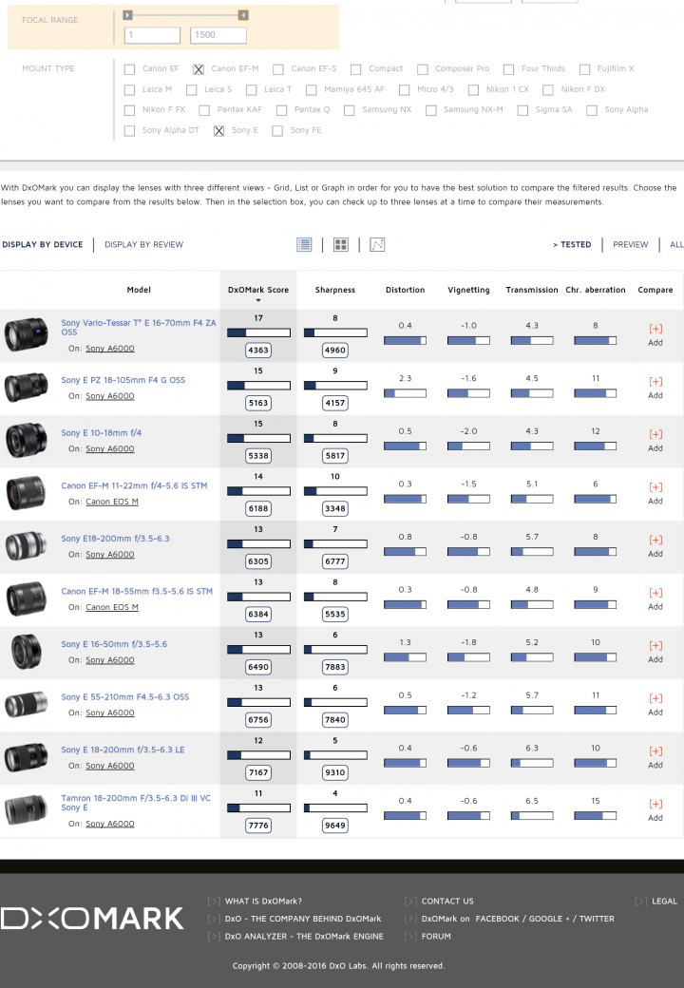
Task: Open Sony E PZ 18-105mm F4 G OSS link
Action: [x=123, y=380]
